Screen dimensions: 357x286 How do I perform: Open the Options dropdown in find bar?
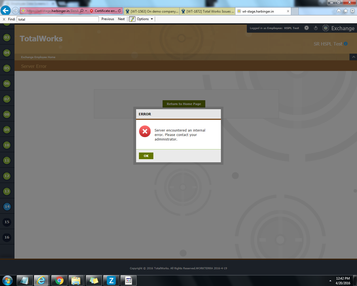[x=145, y=19]
